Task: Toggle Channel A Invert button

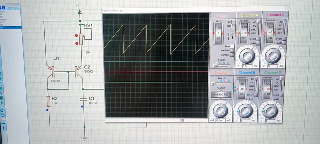Action: [x=259, y=39]
